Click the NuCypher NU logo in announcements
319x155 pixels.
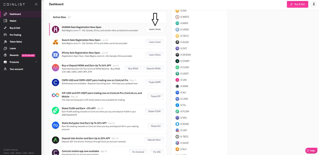pos(55,125)
